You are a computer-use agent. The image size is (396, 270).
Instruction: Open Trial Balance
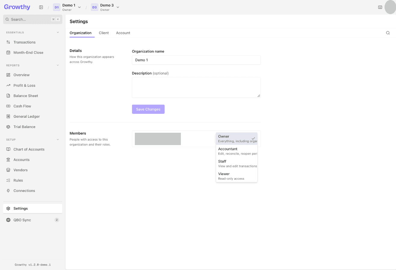tap(33, 127)
